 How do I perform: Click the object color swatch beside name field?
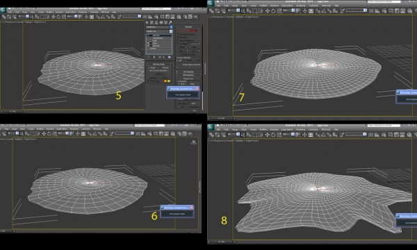click(171, 27)
